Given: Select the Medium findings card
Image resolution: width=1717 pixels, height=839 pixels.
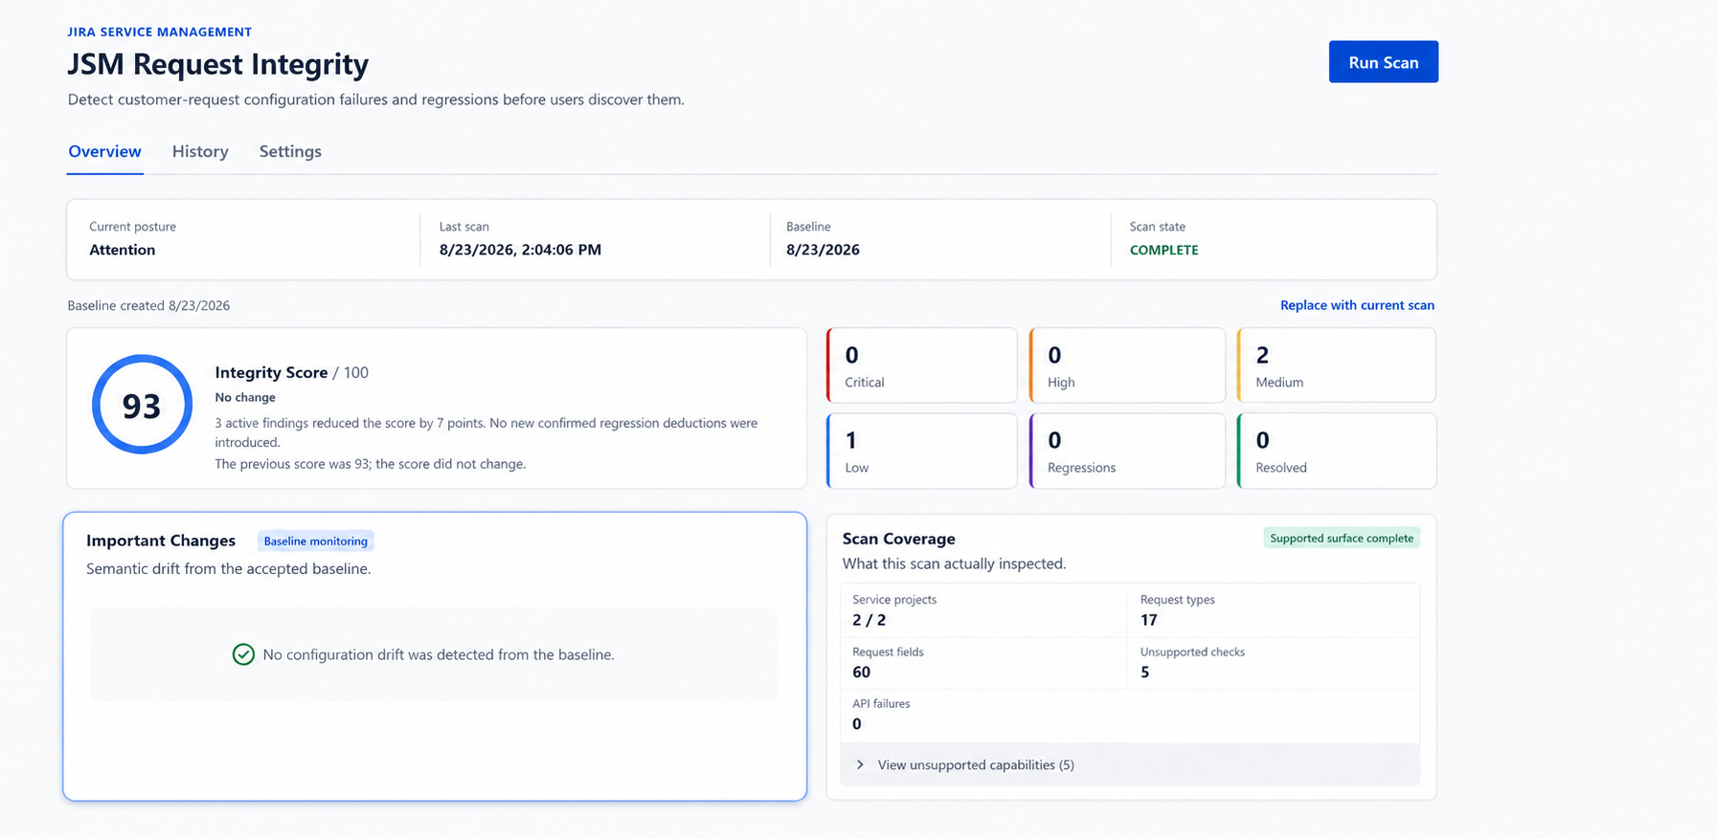Looking at the screenshot, I should [1336, 365].
